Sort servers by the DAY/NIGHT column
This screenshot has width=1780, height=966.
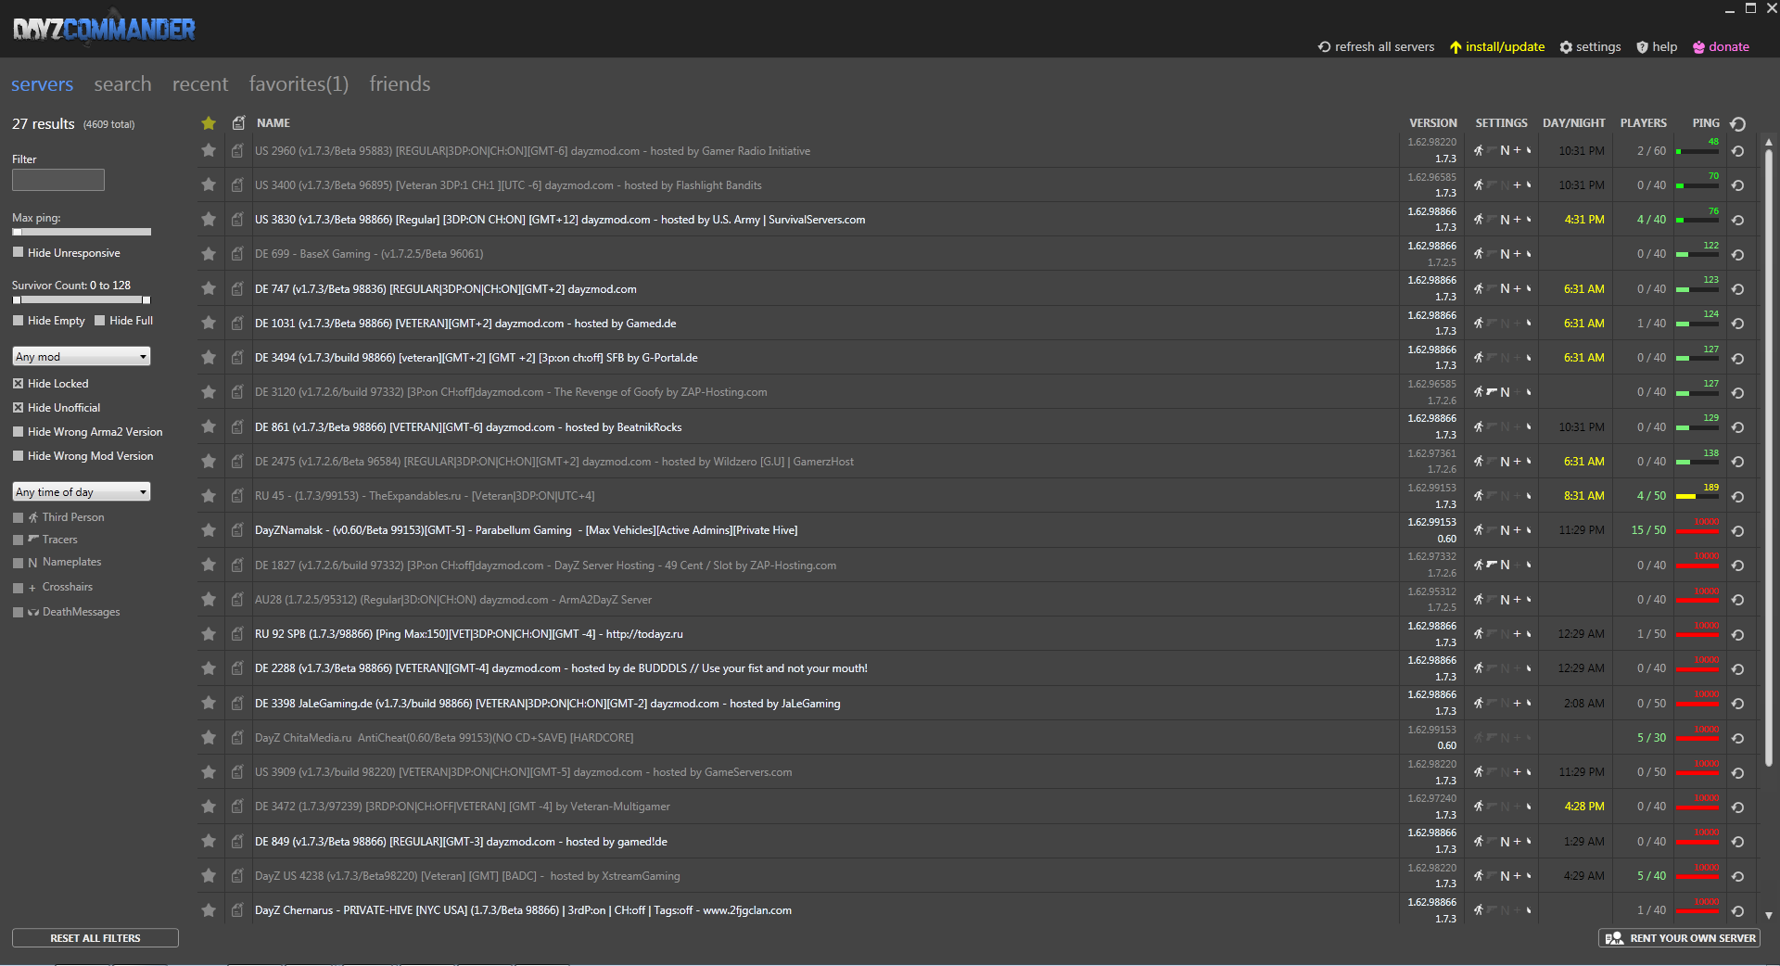pos(1574,123)
